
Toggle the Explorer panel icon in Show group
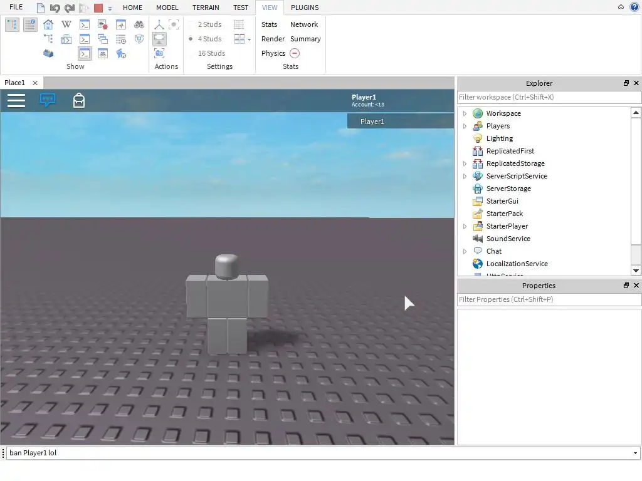[x=13, y=24]
